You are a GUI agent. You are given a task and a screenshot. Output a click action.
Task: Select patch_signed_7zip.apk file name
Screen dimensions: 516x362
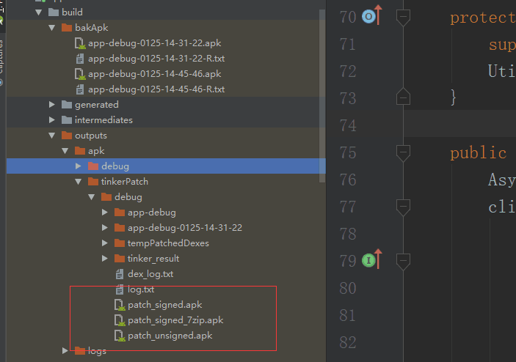(x=175, y=321)
